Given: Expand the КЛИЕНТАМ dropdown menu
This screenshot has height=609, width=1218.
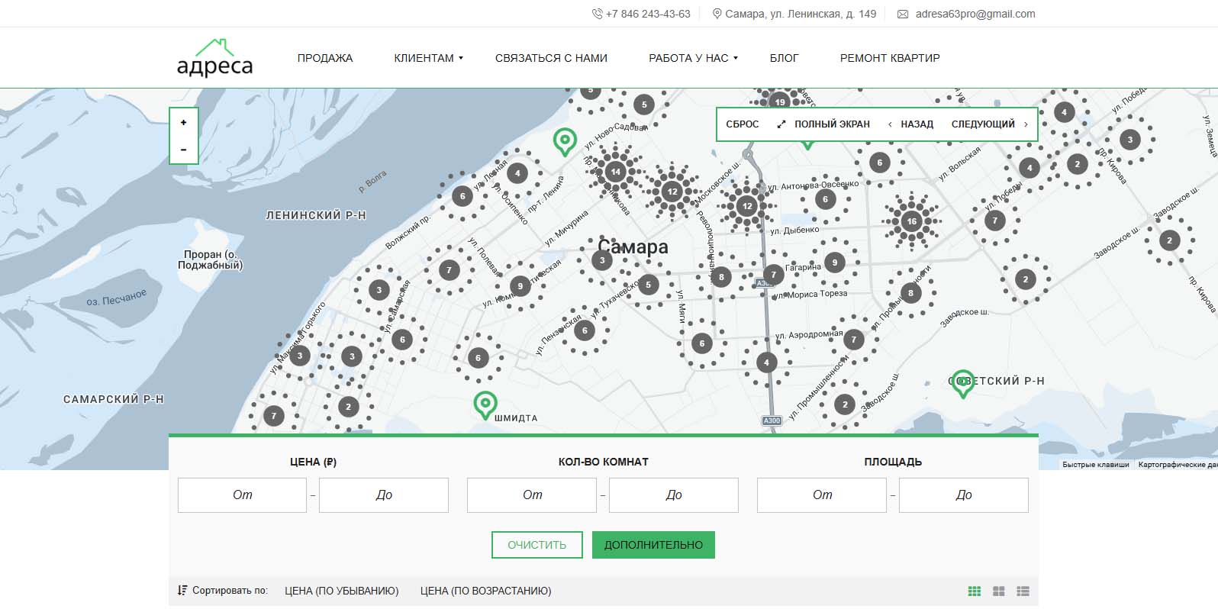Looking at the screenshot, I should 428,58.
